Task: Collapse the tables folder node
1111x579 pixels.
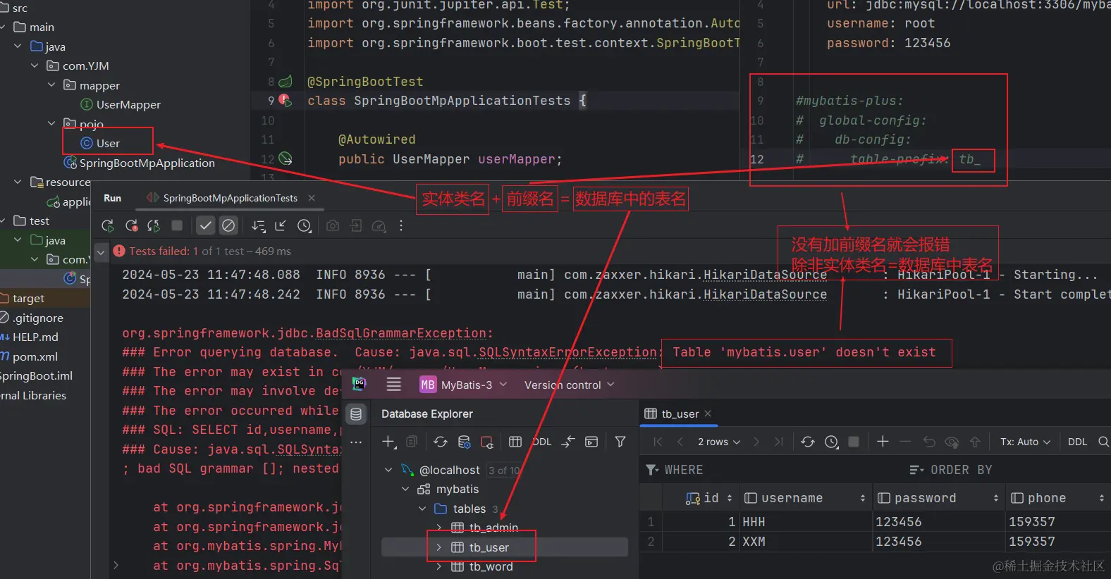Action: click(x=422, y=509)
